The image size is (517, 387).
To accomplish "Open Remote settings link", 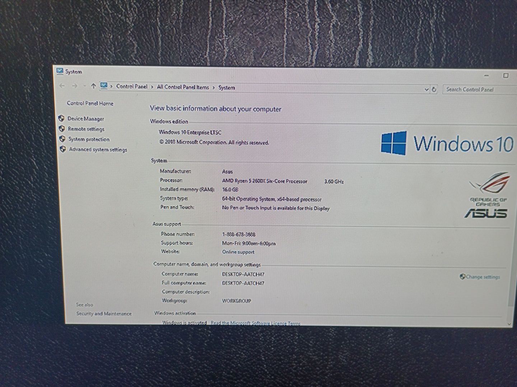I will click(86, 129).
